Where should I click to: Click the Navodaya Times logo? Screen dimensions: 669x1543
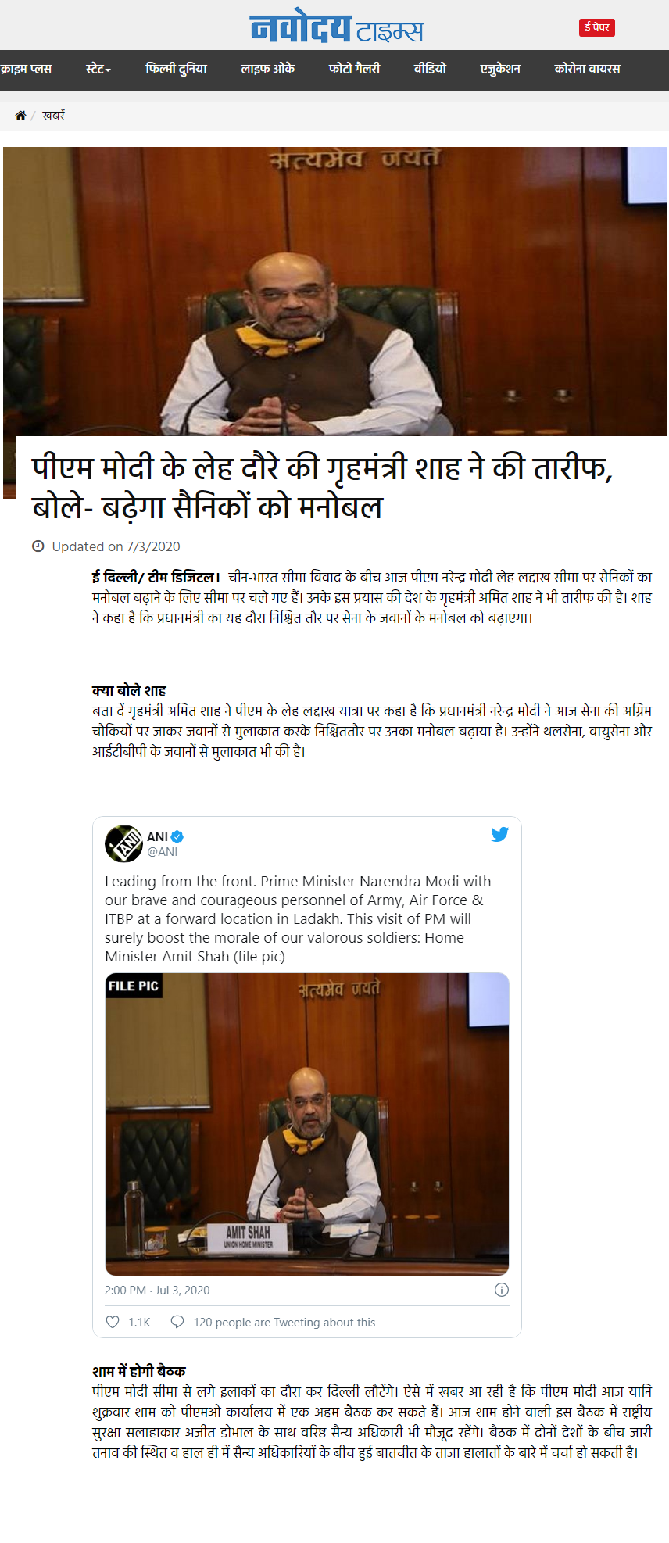[337, 28]
